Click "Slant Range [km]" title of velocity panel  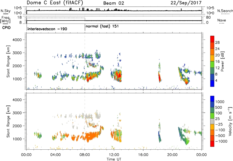tap(8, 121)
